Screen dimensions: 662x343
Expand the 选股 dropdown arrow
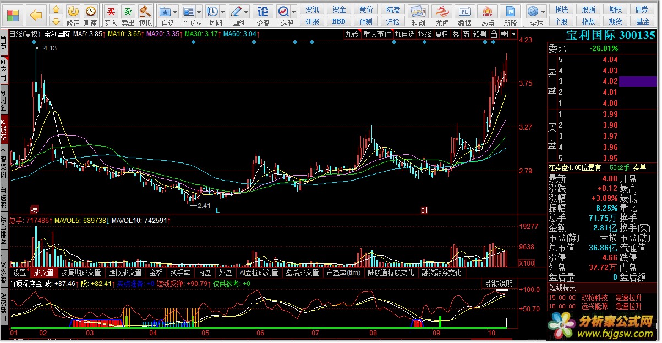pos(294,12)
